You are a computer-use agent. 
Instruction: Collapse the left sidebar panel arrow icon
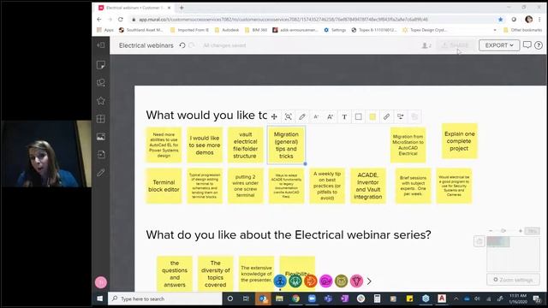pos(101,45)
